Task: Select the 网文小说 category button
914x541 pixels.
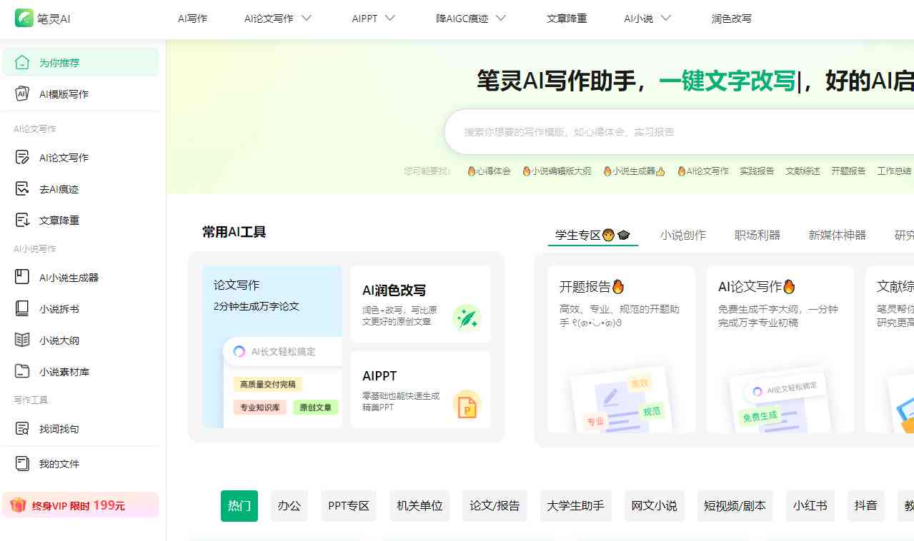Action: 654,506
